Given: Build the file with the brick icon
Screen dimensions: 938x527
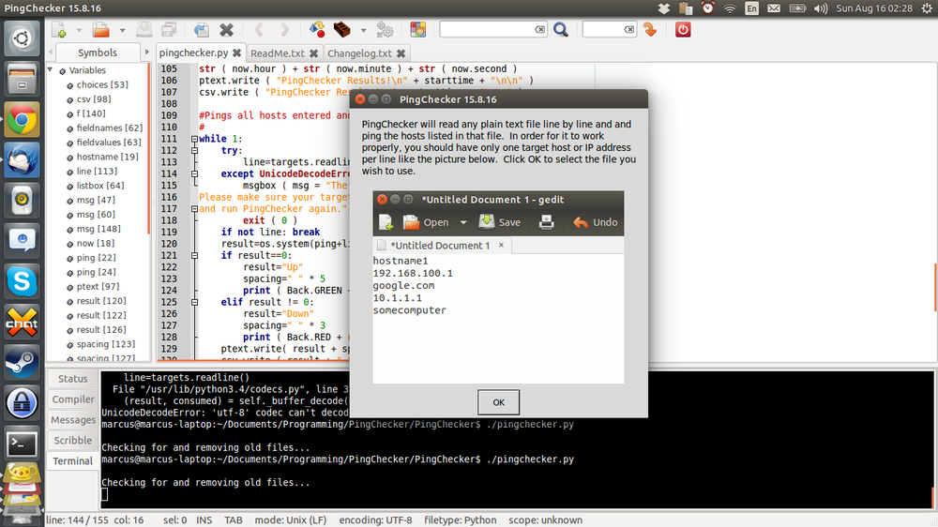Looking at the screenshot, I should (342, 29).
